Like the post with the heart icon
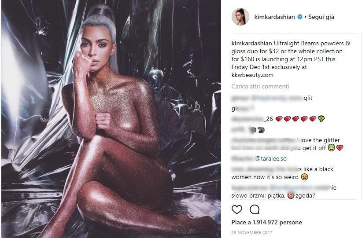Screen dimensions: 362x238 (237, 209)
